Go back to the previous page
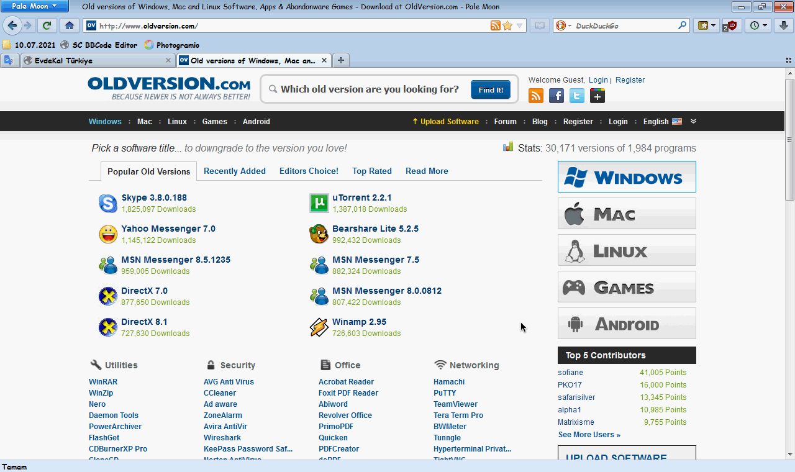This screenshot has width=795, height=472. tap(12, 25)
